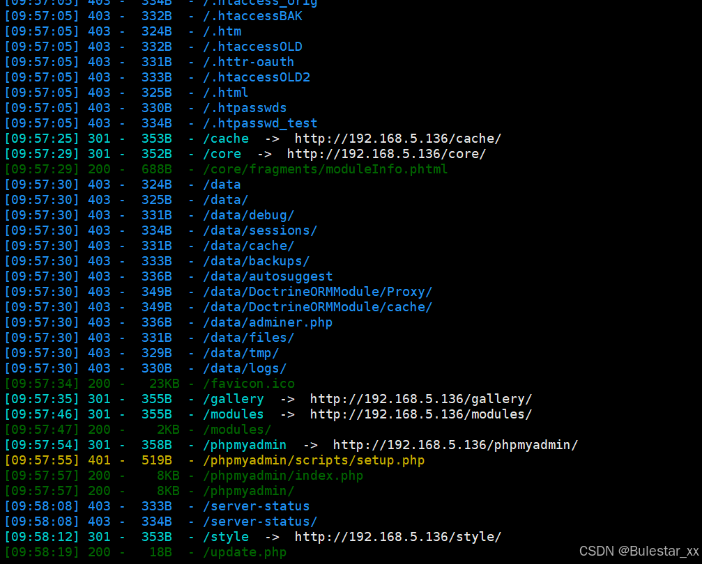The width and height of the screenshot is (702, 564).
Task: Select /phpmyadmin/scripts/setup.php path
Action: pos(314,460)
